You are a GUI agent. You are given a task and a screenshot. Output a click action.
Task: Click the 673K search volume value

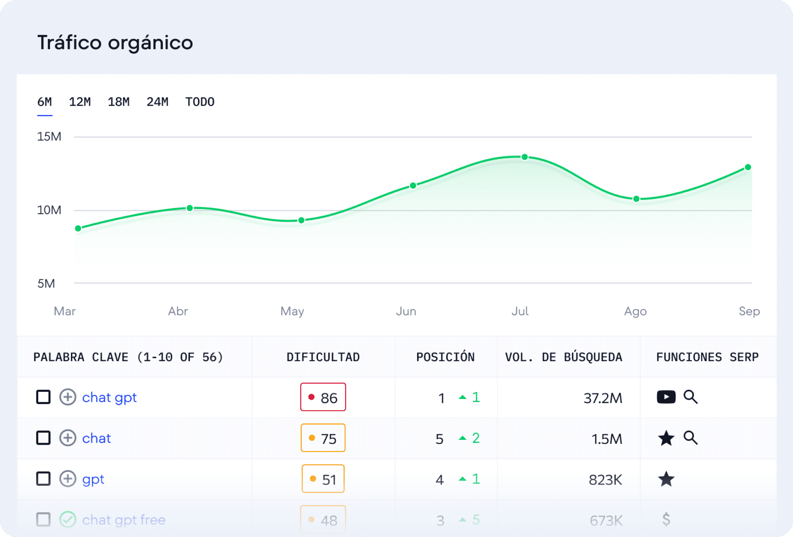click(606, 520)
